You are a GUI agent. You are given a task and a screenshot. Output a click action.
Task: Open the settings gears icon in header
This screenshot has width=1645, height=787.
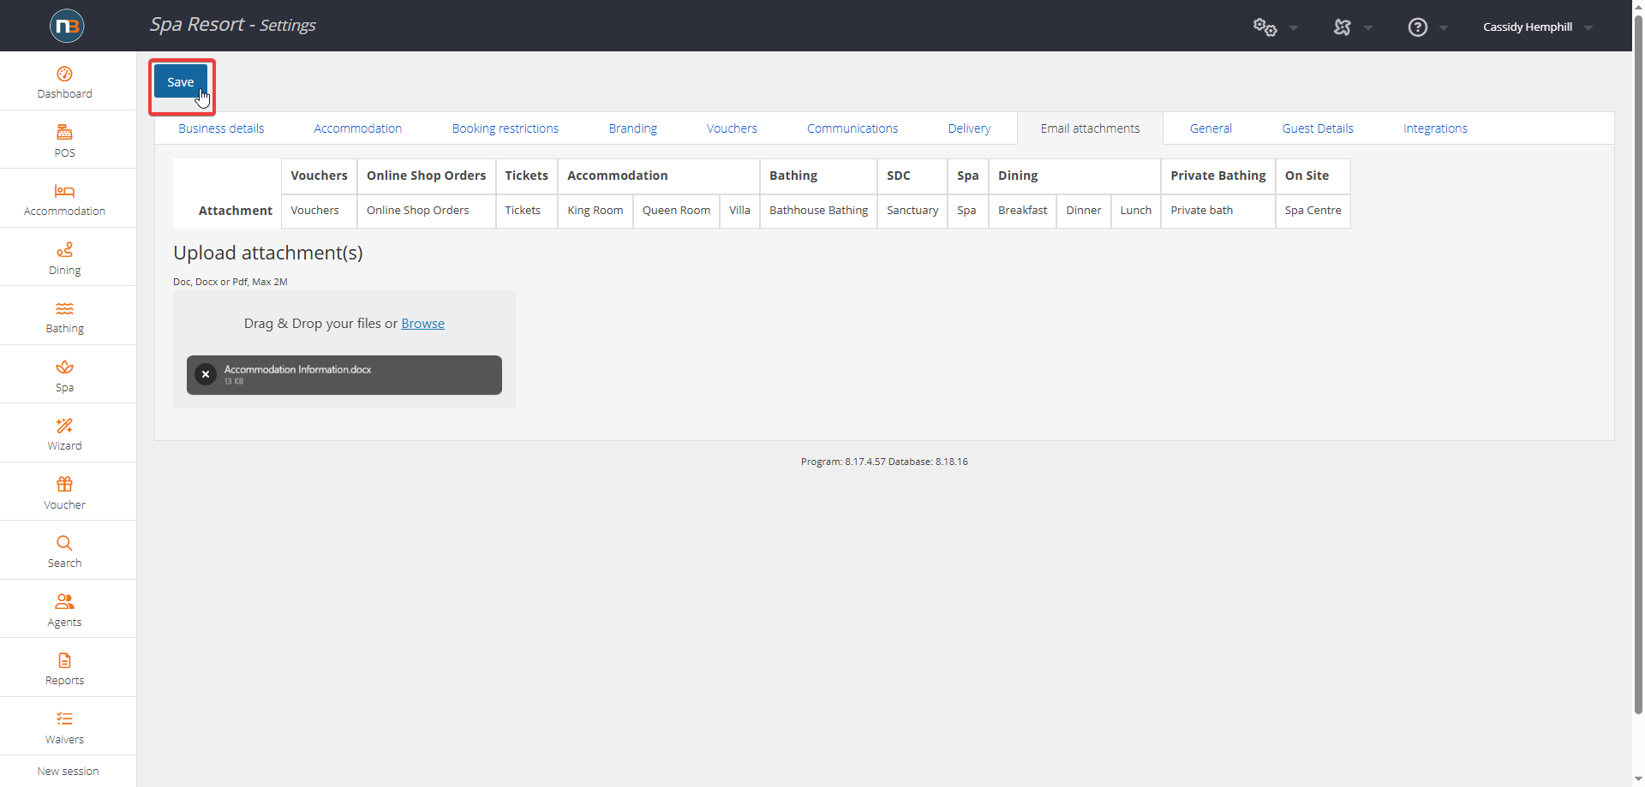pos(1265,27)
